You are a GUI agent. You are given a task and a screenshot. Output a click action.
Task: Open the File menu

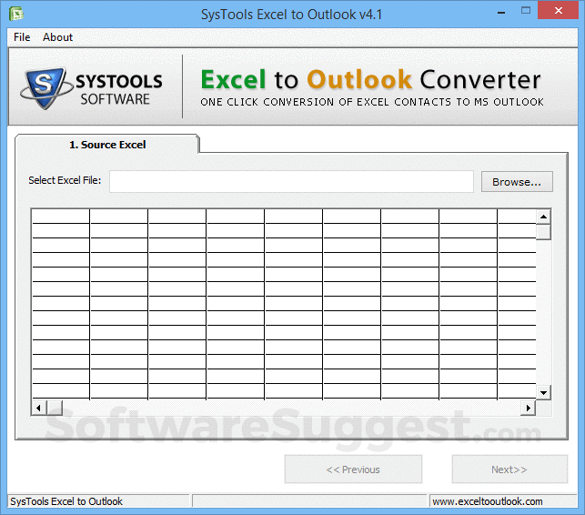pyautogui.click(x=22, y=37)
